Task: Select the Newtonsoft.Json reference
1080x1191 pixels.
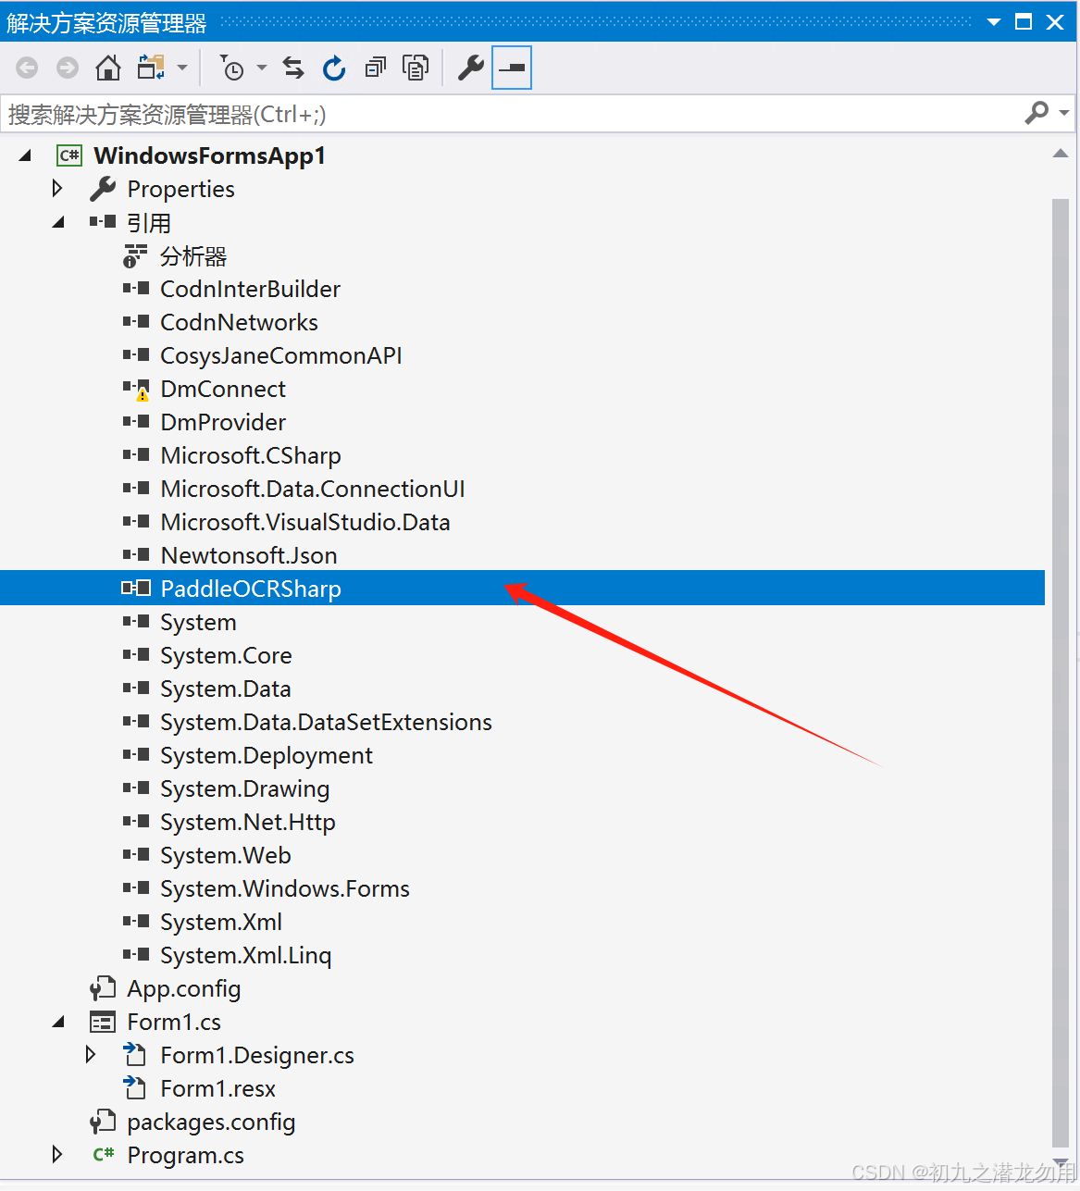Action: (248, 555)
